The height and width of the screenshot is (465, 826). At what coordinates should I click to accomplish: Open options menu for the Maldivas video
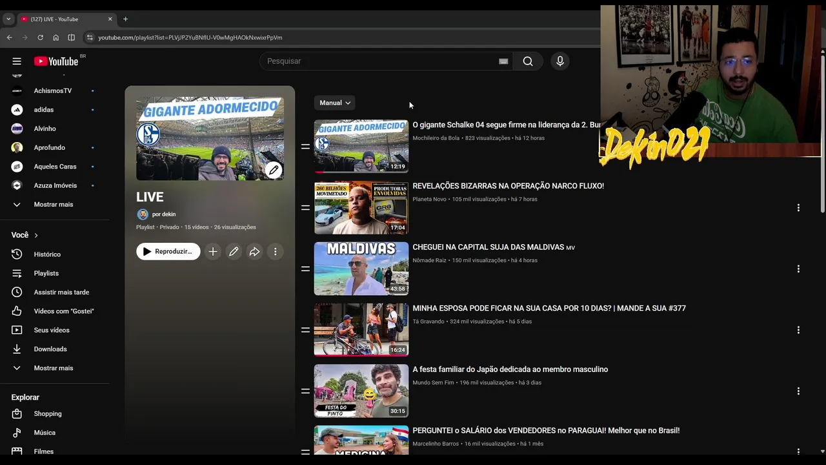pyautogui.click(x=798, y=269)
